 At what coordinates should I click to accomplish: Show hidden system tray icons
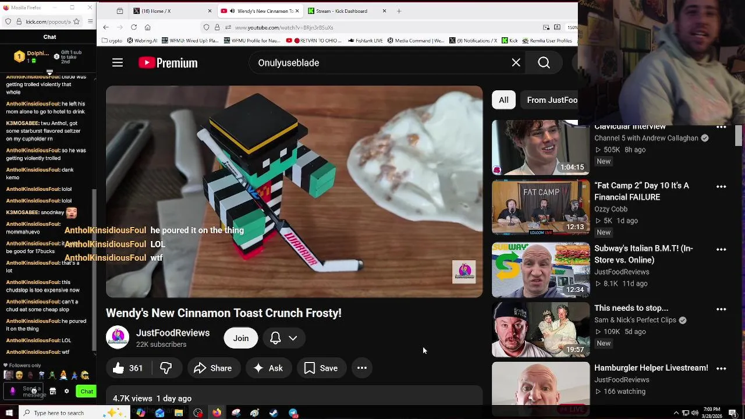coord(676,413)
